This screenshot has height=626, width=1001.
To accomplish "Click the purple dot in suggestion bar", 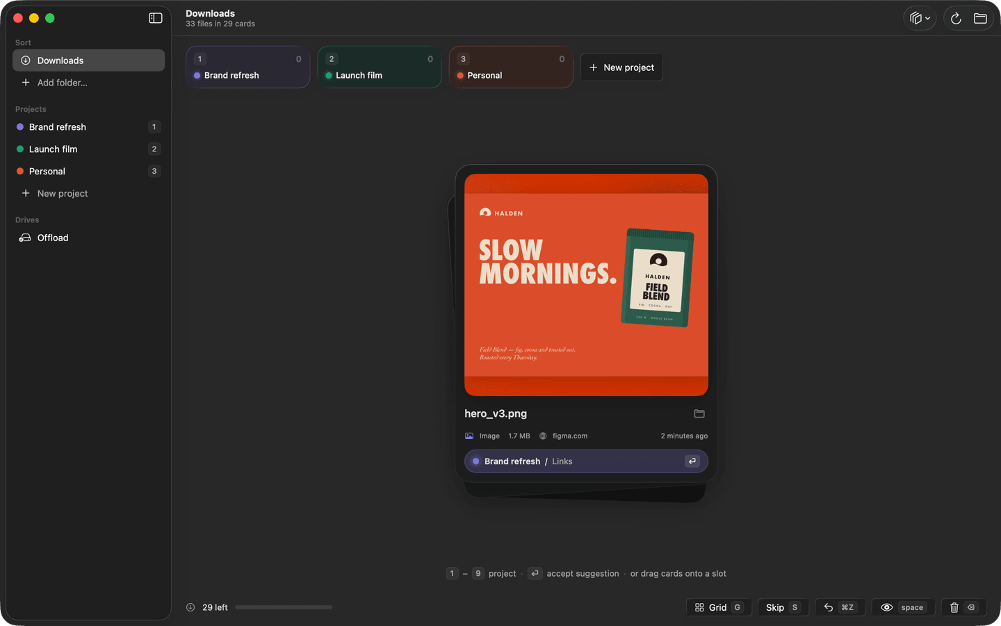I will 476,461.
